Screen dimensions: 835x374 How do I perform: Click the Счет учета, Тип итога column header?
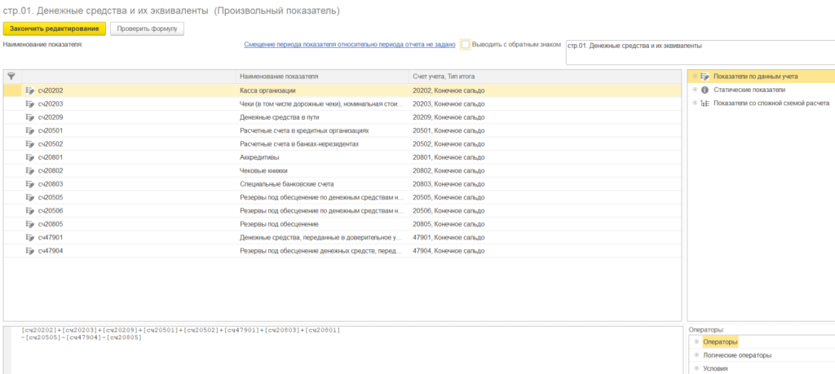point(444,76)
